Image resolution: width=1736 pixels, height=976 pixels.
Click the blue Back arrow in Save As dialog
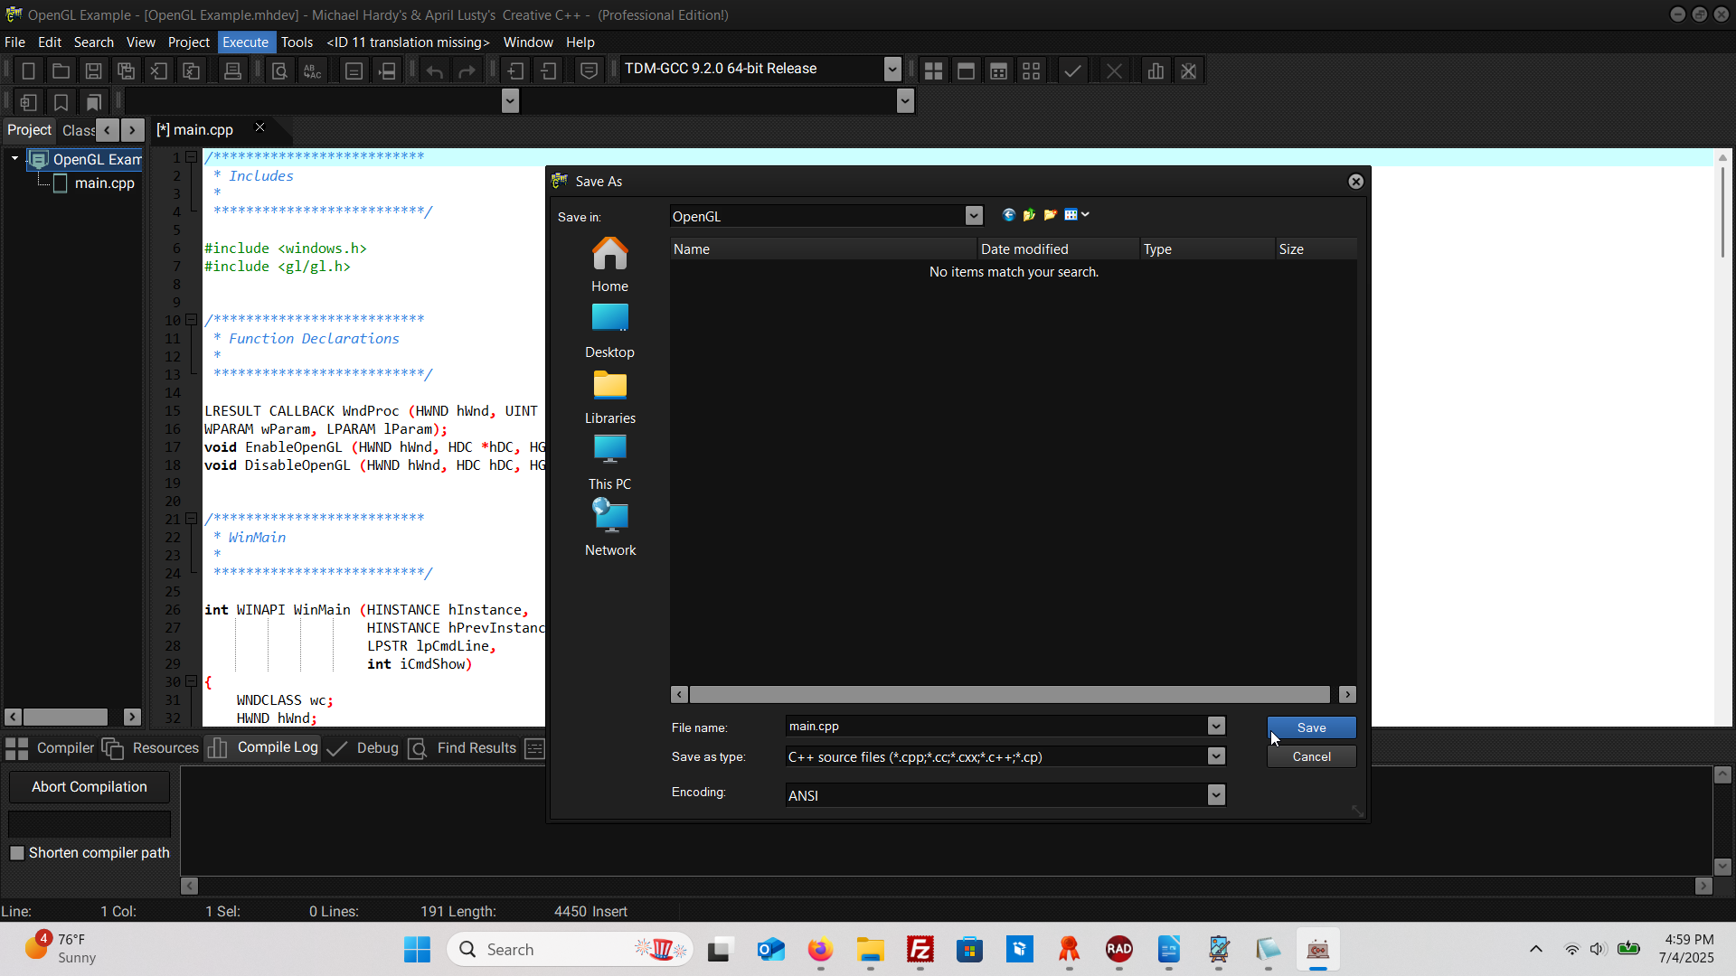[1009, 215]
